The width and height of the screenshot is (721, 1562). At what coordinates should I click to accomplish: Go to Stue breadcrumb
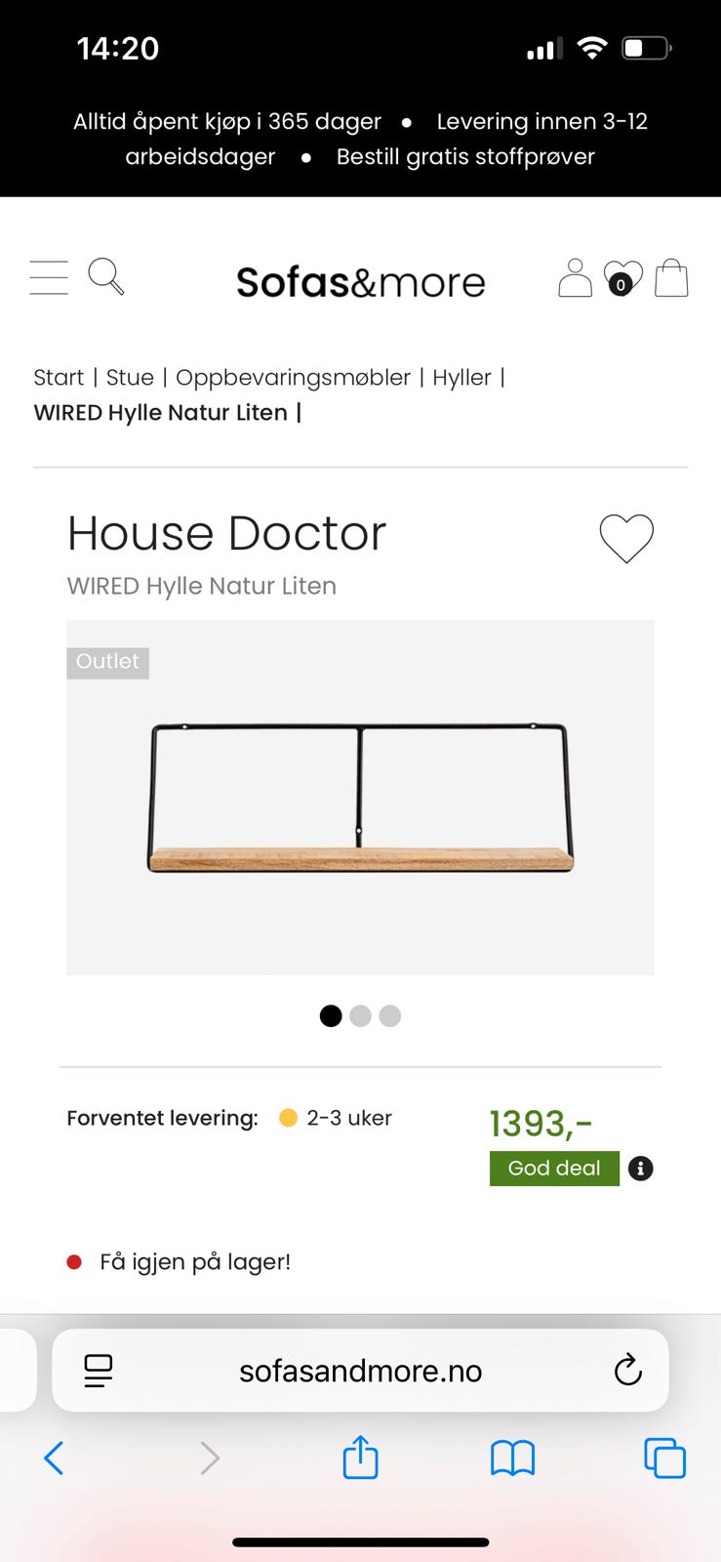tap(130, 378)
